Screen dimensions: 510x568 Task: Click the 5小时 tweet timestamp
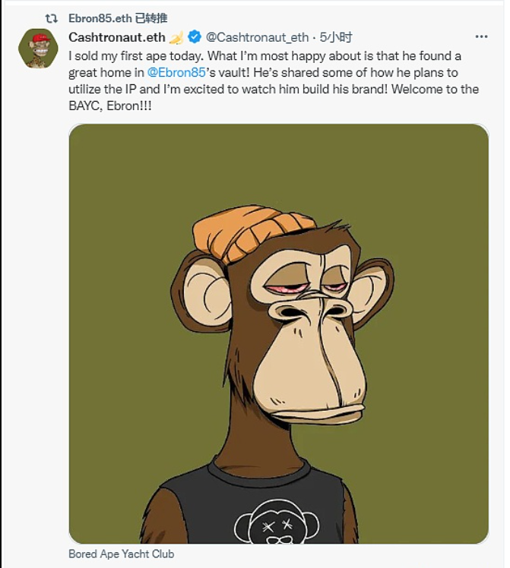(335, 37)
